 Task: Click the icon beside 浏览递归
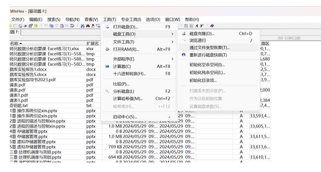click(184, 40)
